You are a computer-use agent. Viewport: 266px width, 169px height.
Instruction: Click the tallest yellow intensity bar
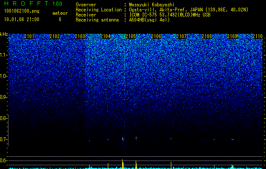click(x=123, y=164)
